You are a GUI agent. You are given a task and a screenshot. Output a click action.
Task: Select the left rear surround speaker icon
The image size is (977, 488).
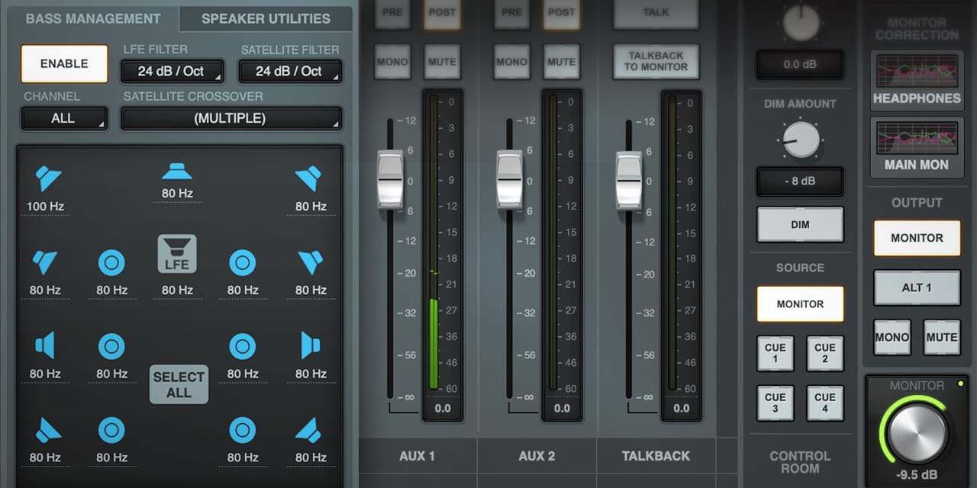click(x=47, y=430)
